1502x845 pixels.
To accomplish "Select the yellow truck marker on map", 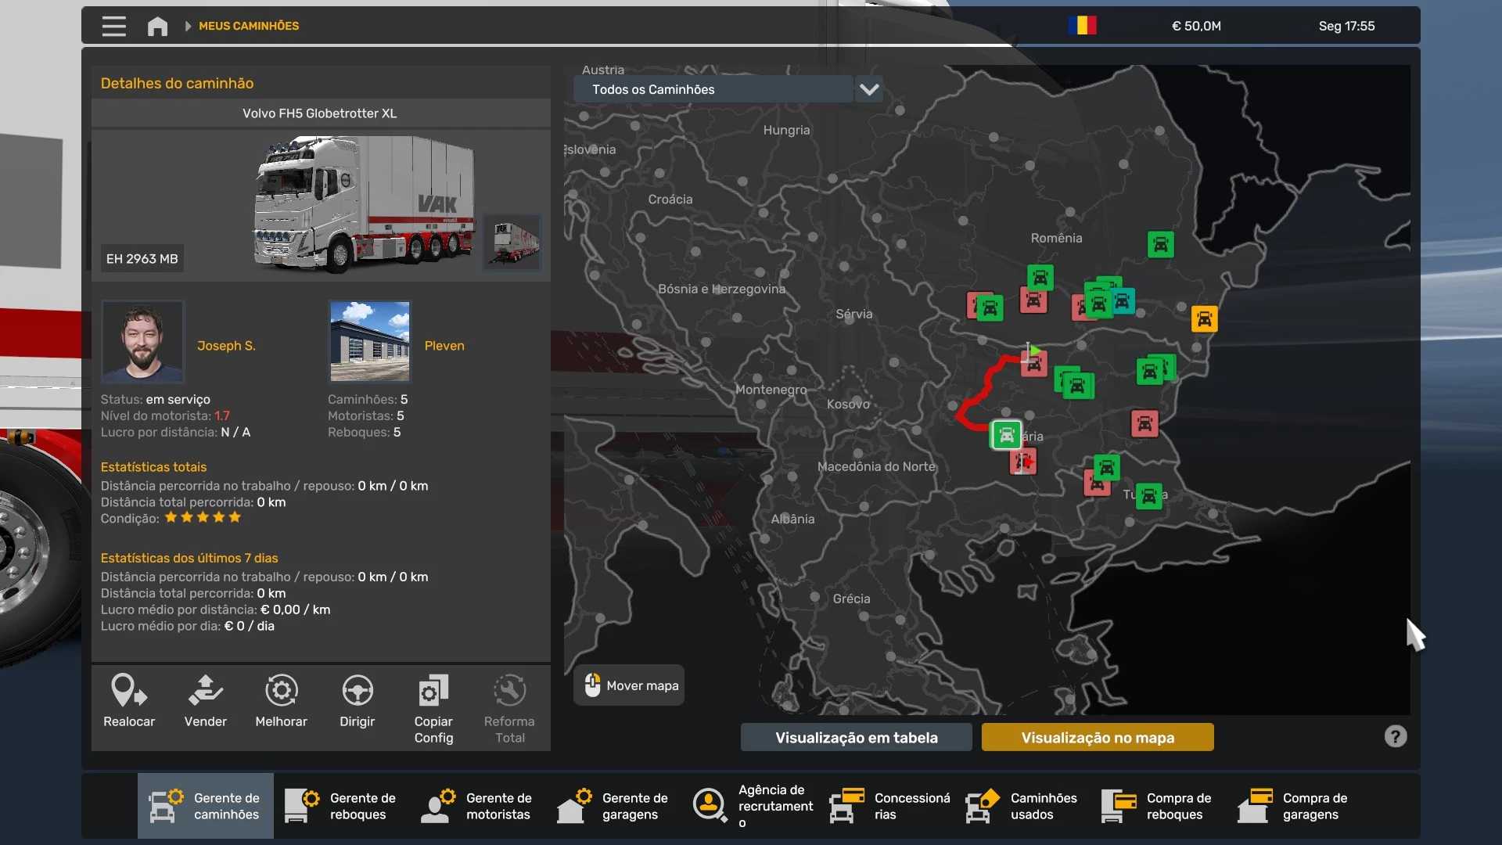I will [x=1204, y=318].
